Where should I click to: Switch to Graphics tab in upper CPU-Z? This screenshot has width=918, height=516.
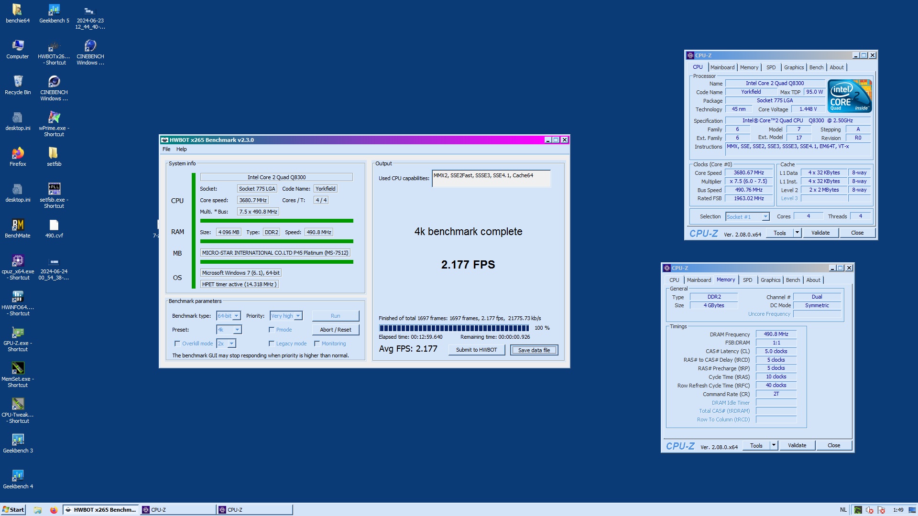click(794, 67)
